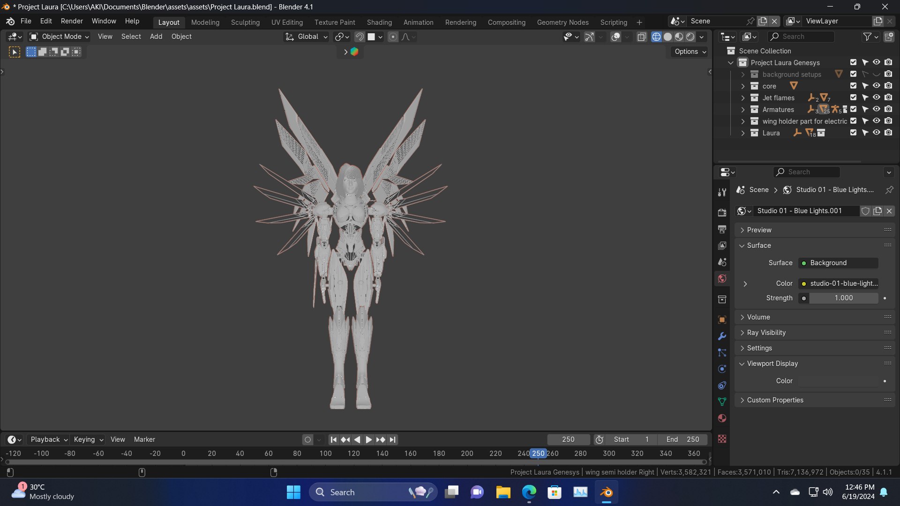Open the Options dropdown in viewport

tap(690, 52)
